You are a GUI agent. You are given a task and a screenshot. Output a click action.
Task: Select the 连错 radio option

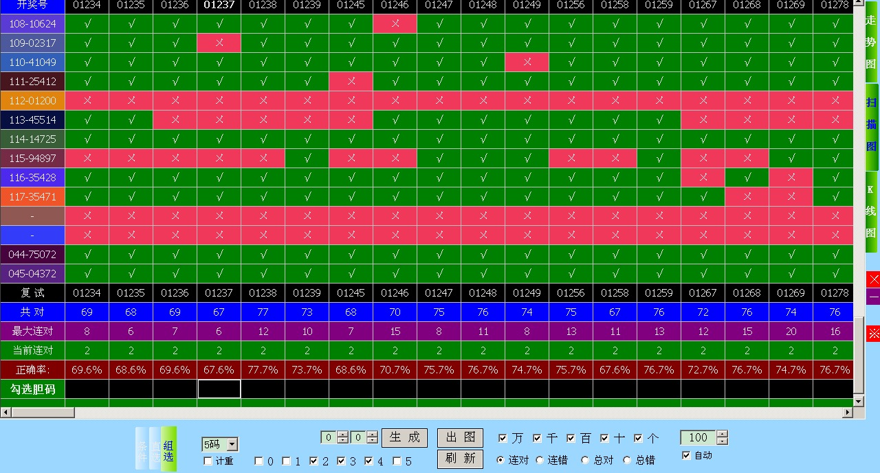[x=540, y=460]
